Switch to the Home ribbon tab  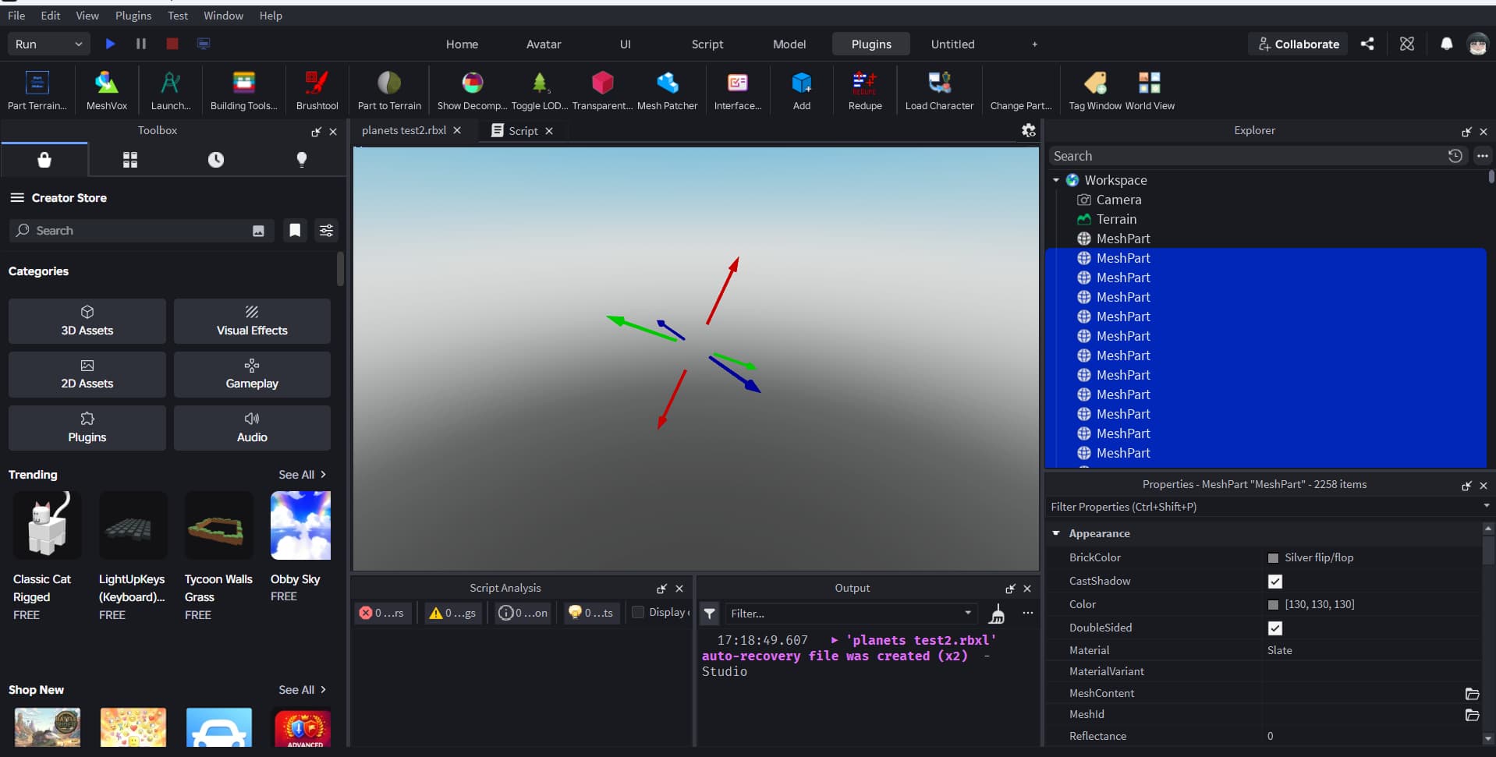462,44
